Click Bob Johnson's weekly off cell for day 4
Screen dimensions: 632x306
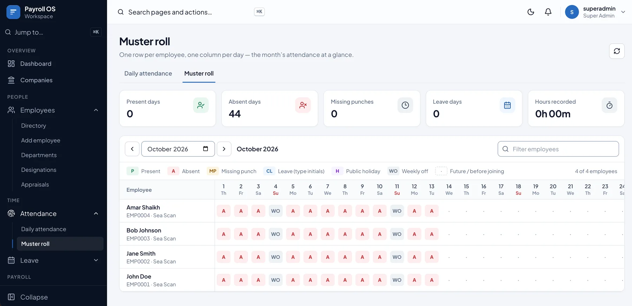tap(276, 234)
